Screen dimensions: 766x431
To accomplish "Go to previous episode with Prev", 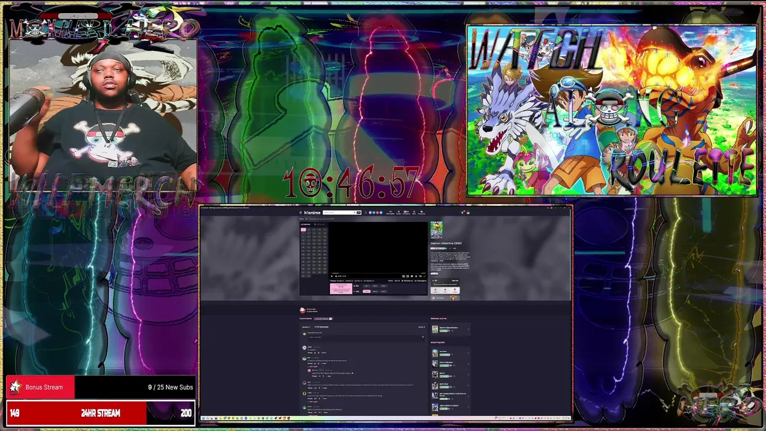I will (390, 281).
